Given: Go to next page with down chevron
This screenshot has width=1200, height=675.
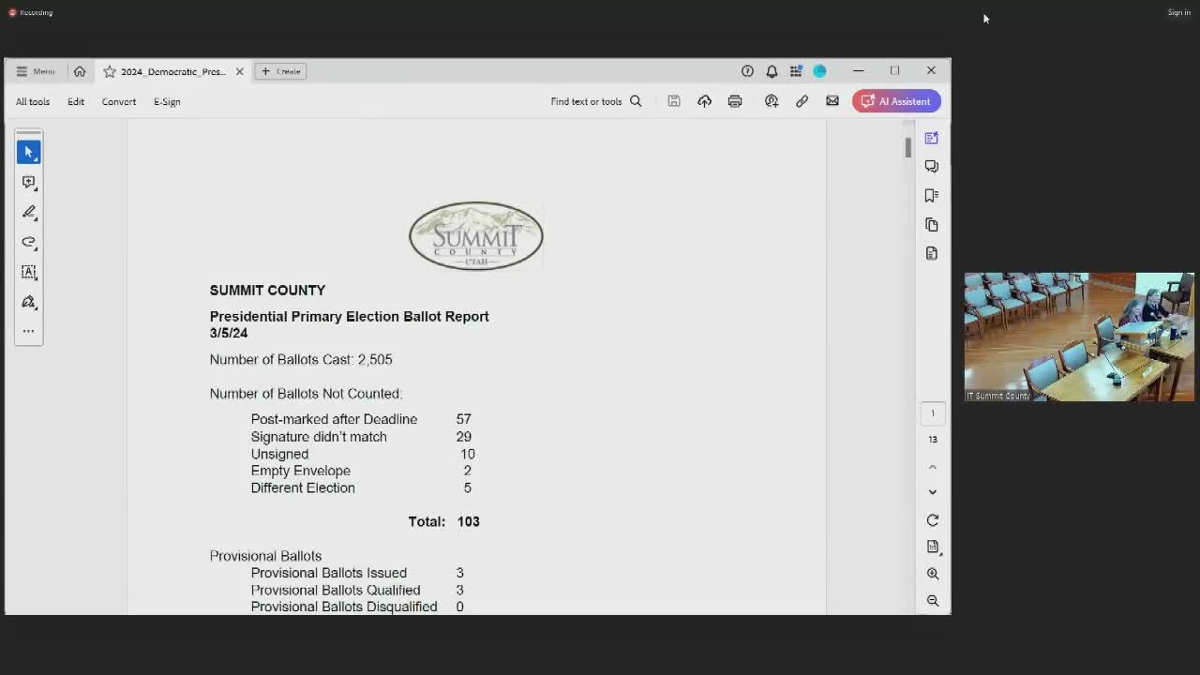Looking at the screenshot, I should (x=932, y=491).
